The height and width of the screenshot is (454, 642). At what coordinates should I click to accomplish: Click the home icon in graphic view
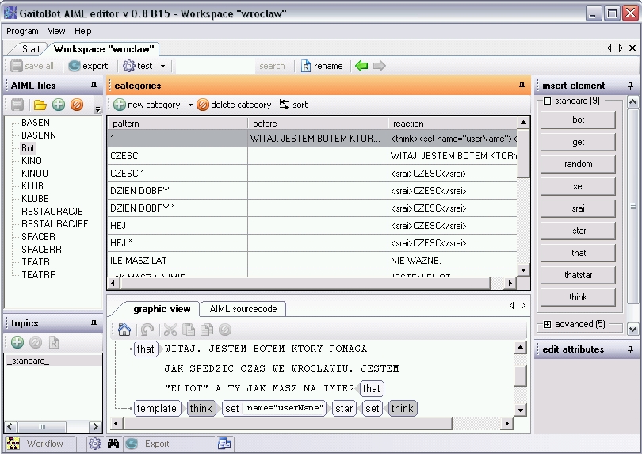(x=124, y=330)
